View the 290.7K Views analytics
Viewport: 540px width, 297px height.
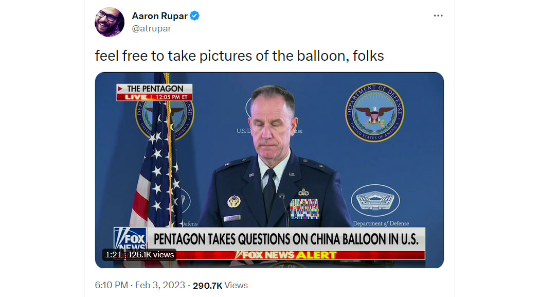(221, 286)
